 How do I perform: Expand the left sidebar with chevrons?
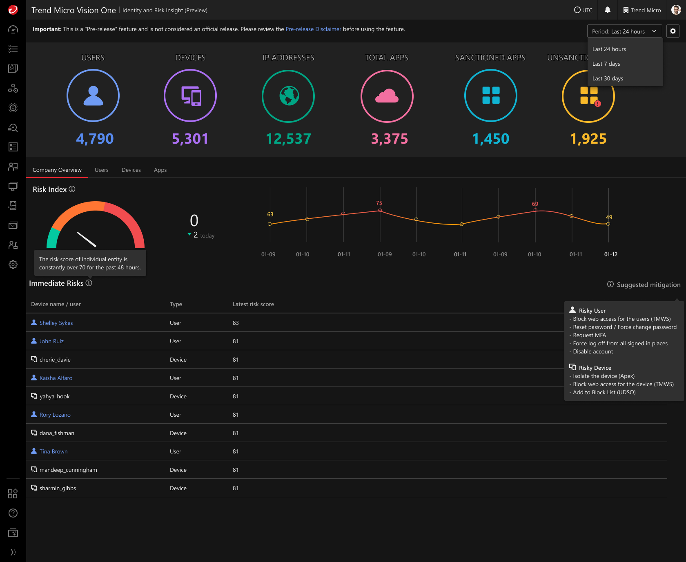click(x=13, y=552)
